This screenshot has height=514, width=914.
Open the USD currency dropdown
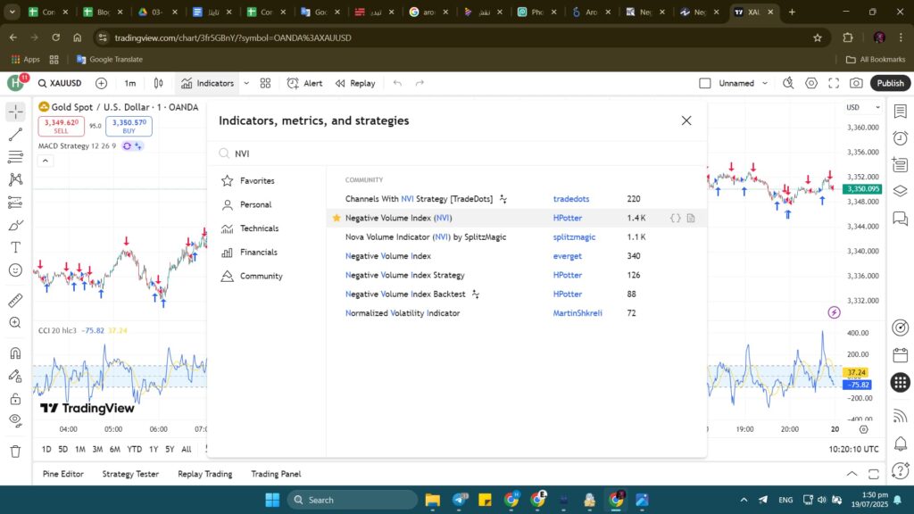tap(863, 107)
